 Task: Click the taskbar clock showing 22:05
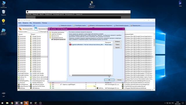click(178, 103)
